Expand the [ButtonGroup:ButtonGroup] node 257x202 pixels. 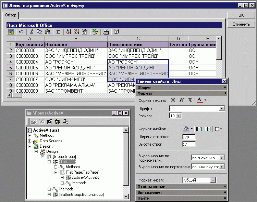tap(49, 194)
